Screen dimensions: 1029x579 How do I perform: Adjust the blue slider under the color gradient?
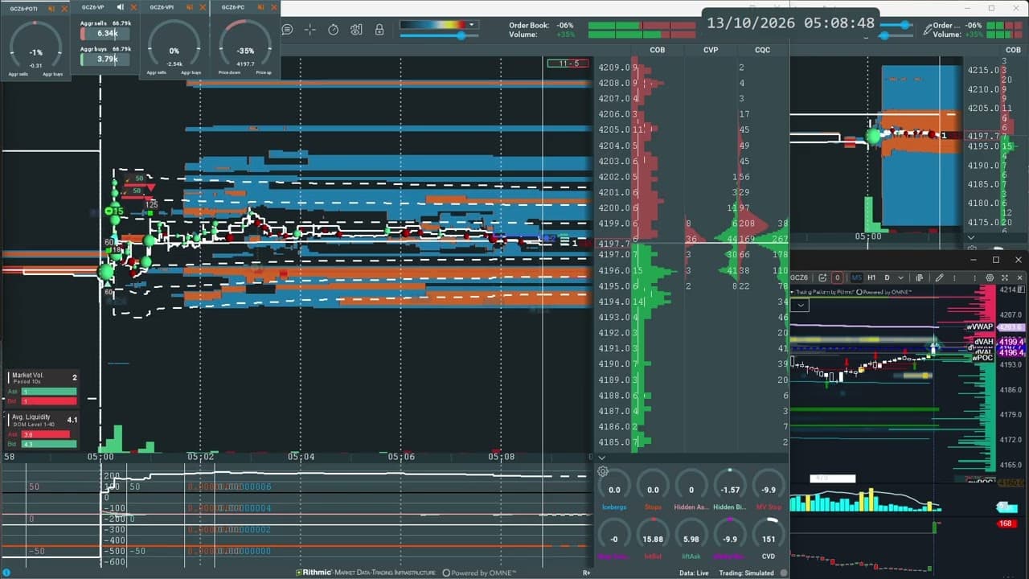(x=438, y=35)
